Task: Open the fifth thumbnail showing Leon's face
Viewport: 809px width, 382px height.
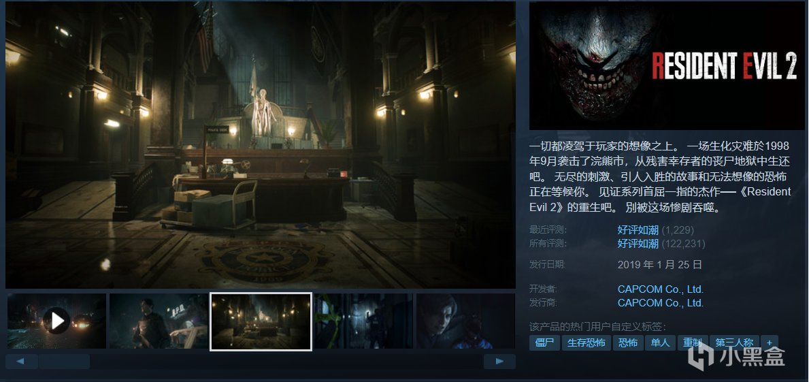Action: point(465,321)
